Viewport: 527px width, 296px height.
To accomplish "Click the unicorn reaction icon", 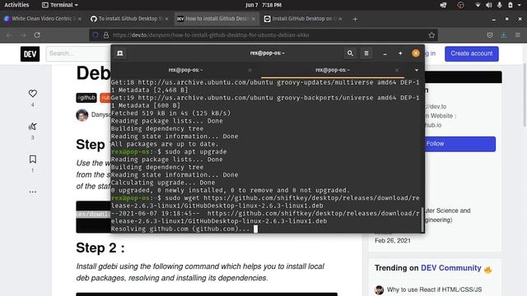I will click(x=33, y=126).
